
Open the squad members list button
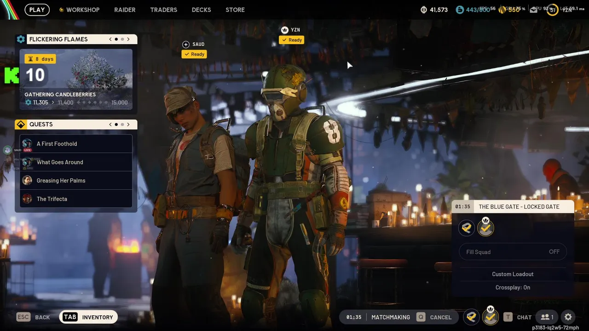point(547,317)
